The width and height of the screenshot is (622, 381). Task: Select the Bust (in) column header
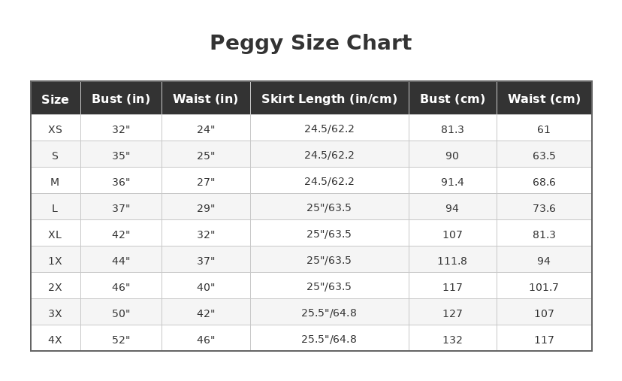coord(121,99)
